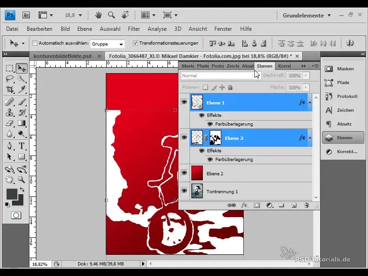Toggle Quick Mask mode
The image size is (368, 276).
[16, 215]
